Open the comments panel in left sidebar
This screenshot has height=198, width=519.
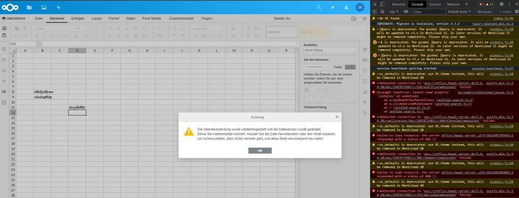(4, 60)
